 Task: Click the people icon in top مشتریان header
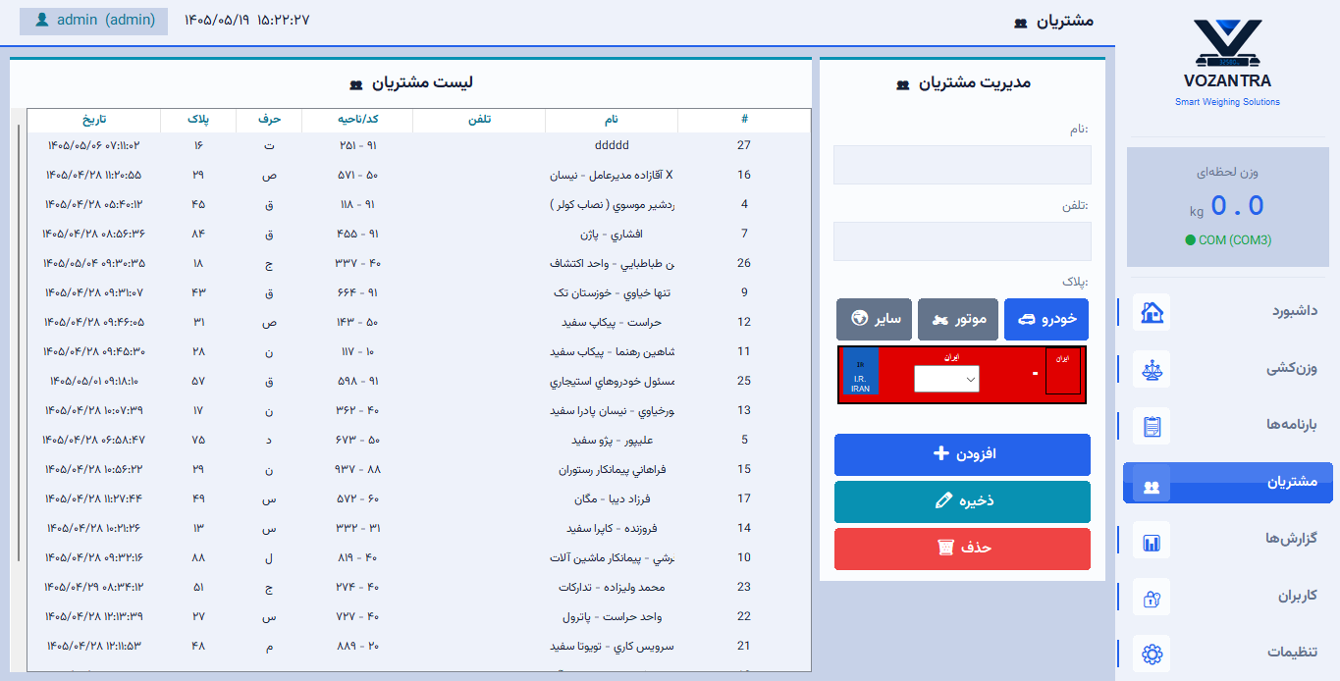click(1020, 22)
